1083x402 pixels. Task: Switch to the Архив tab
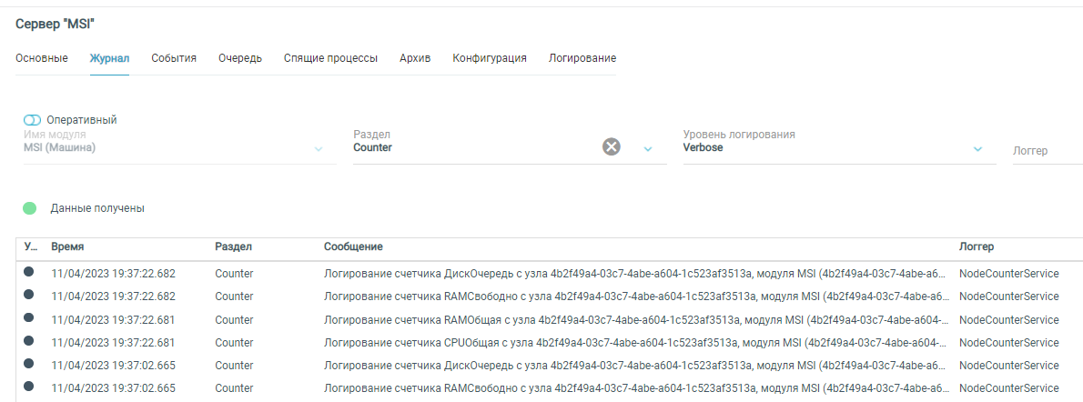415,58
